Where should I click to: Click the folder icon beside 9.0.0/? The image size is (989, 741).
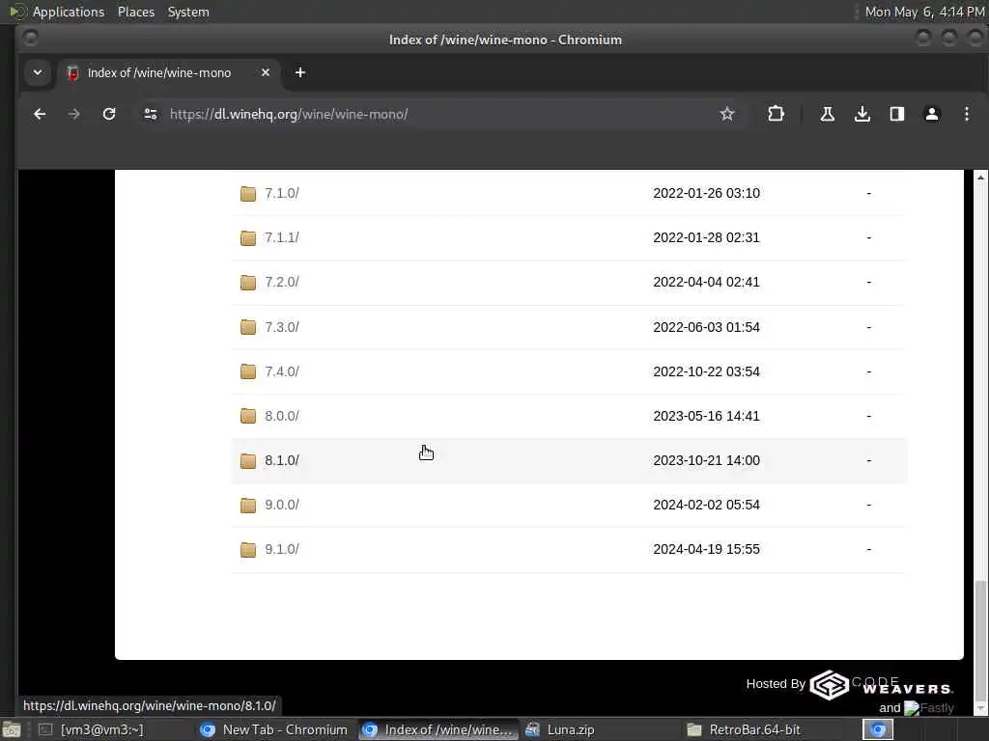pos(248,506)
